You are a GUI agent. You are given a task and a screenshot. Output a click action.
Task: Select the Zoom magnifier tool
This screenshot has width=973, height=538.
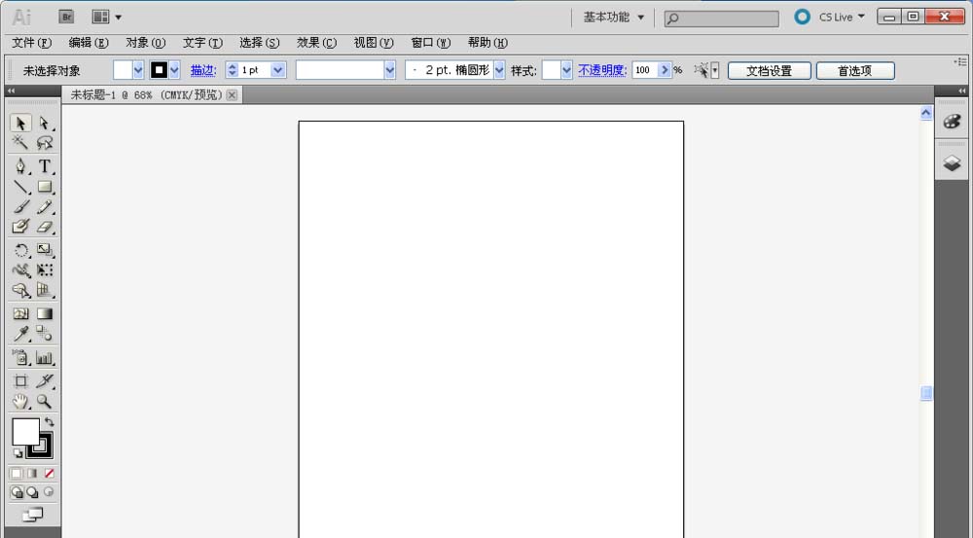[44, 402]
